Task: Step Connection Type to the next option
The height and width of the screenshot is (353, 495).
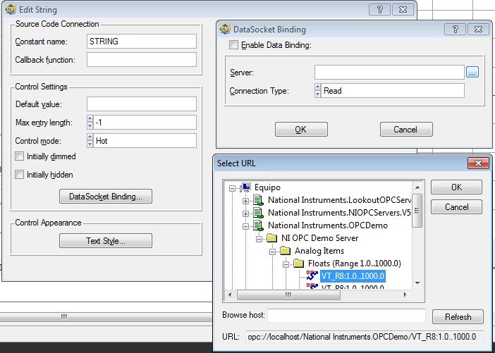Action: pos(317,94)
